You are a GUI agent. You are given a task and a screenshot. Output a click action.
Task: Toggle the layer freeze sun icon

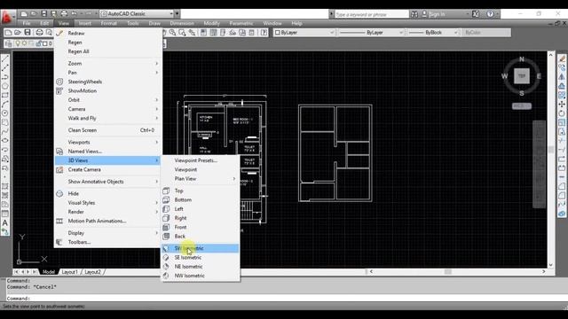25,43
